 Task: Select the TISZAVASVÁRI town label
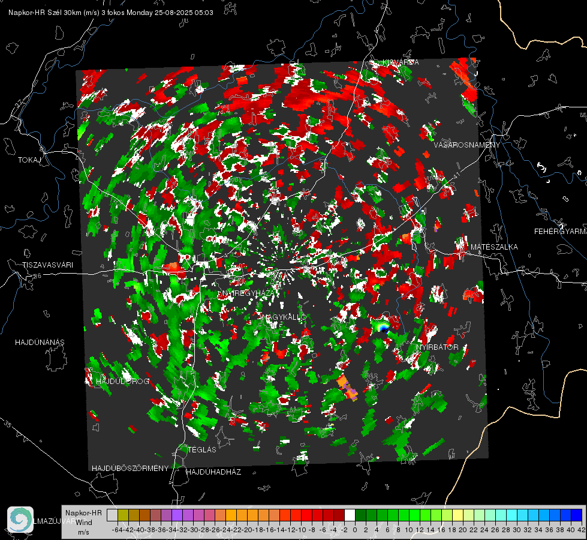pos(47,265)
